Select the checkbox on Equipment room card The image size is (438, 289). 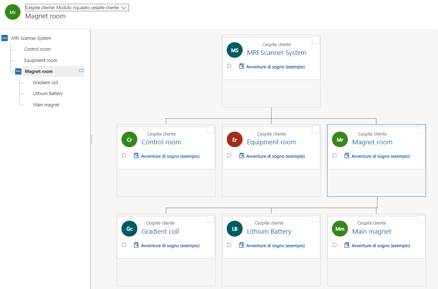pyautogui.click(x=316, y=130)
